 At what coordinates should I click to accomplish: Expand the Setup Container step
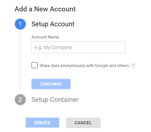pyautogui.click(x=55, y=100)
